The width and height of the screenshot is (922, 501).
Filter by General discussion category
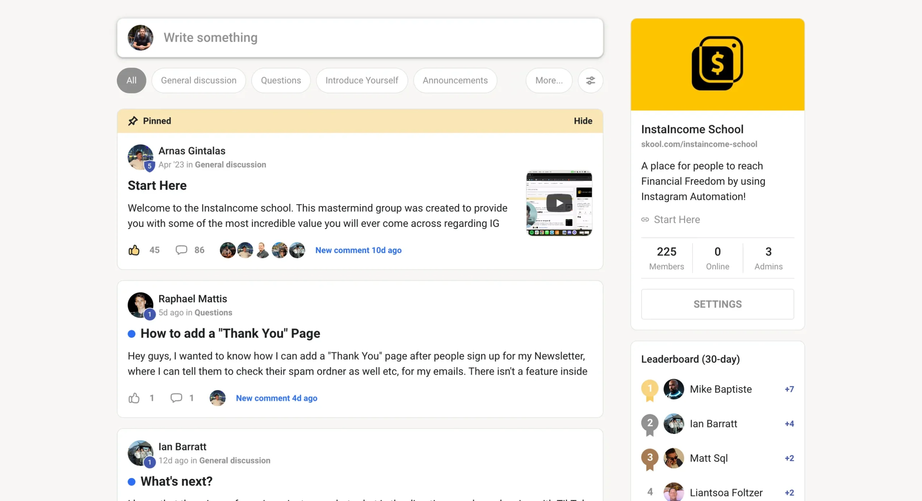point(198,81)
